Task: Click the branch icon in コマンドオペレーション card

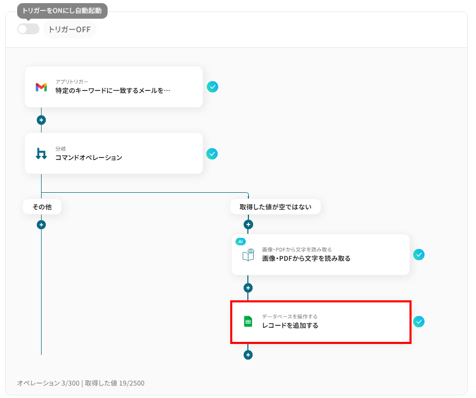Action: 41,154
